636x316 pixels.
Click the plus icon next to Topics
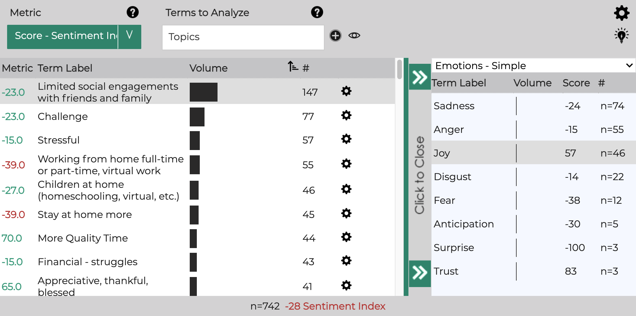tap(335, 36)
